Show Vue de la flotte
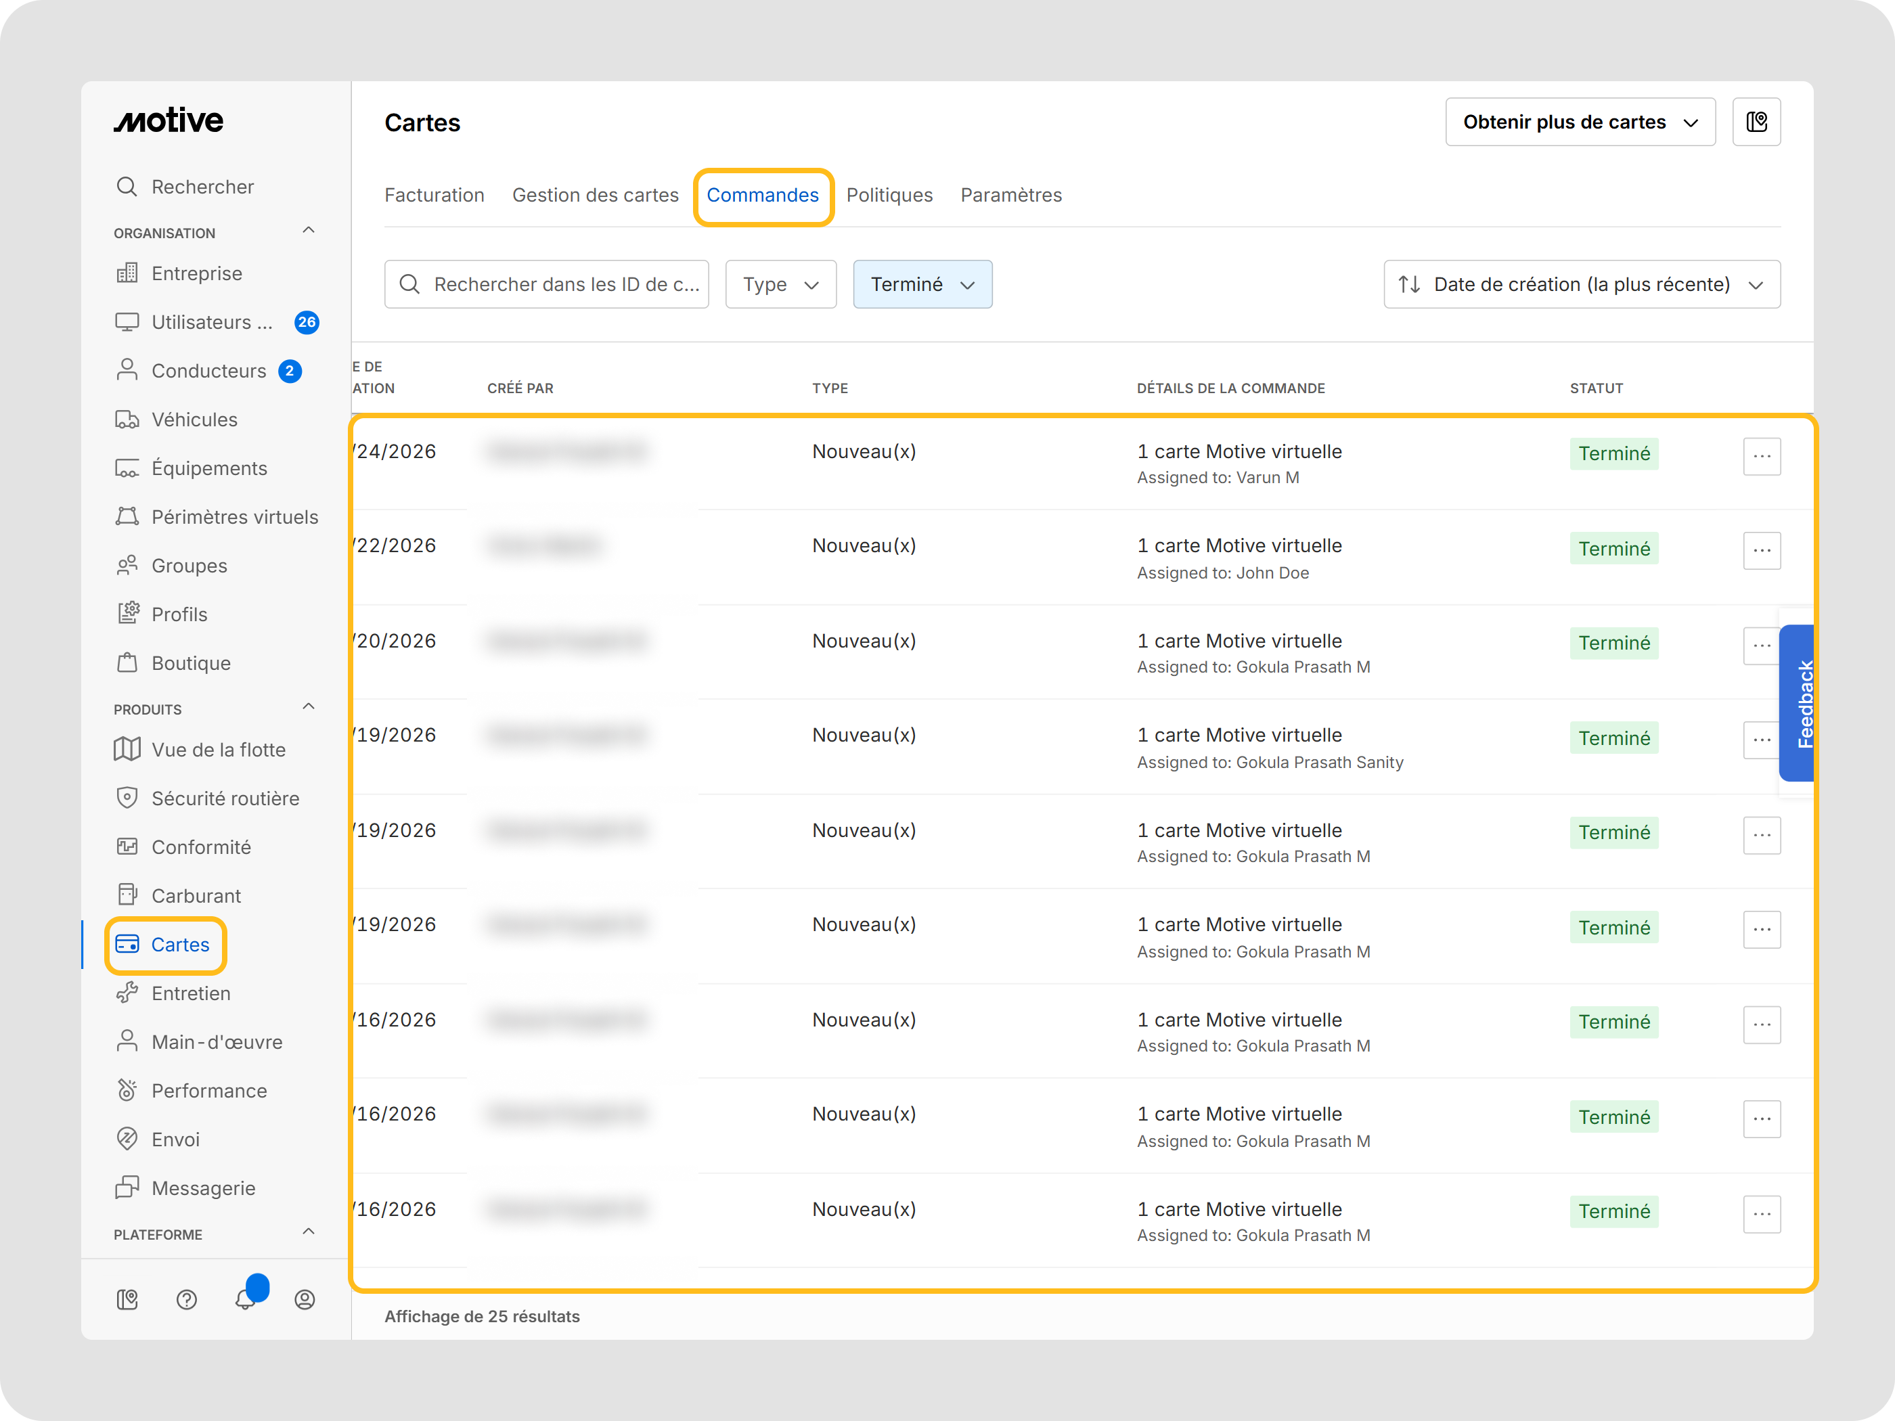The image size is (1895, 1421). (200, 750)
